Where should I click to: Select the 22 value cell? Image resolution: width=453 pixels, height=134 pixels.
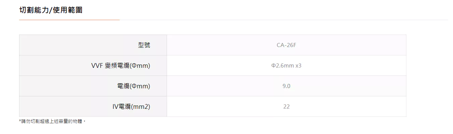[286, 106]
